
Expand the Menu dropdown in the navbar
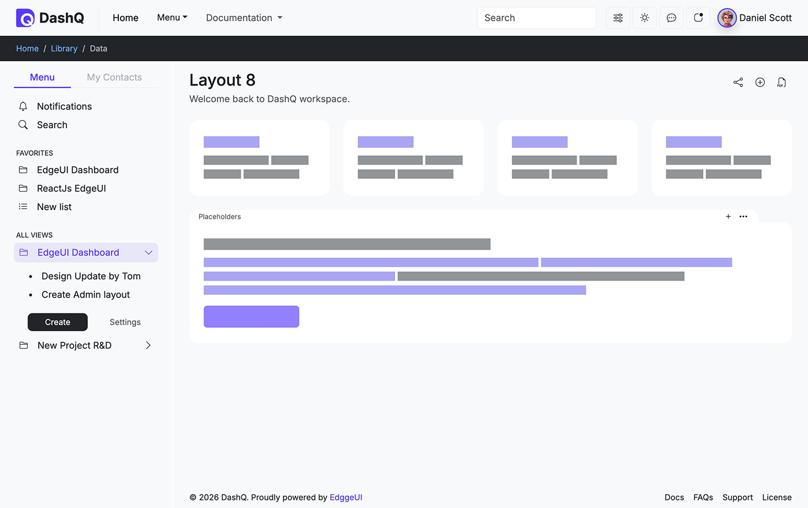[x=171, y=17]
